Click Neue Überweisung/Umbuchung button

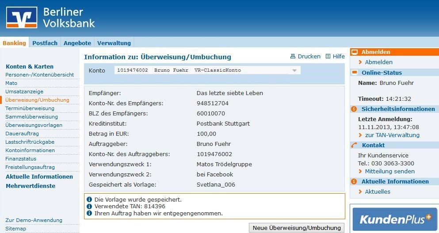297,228
